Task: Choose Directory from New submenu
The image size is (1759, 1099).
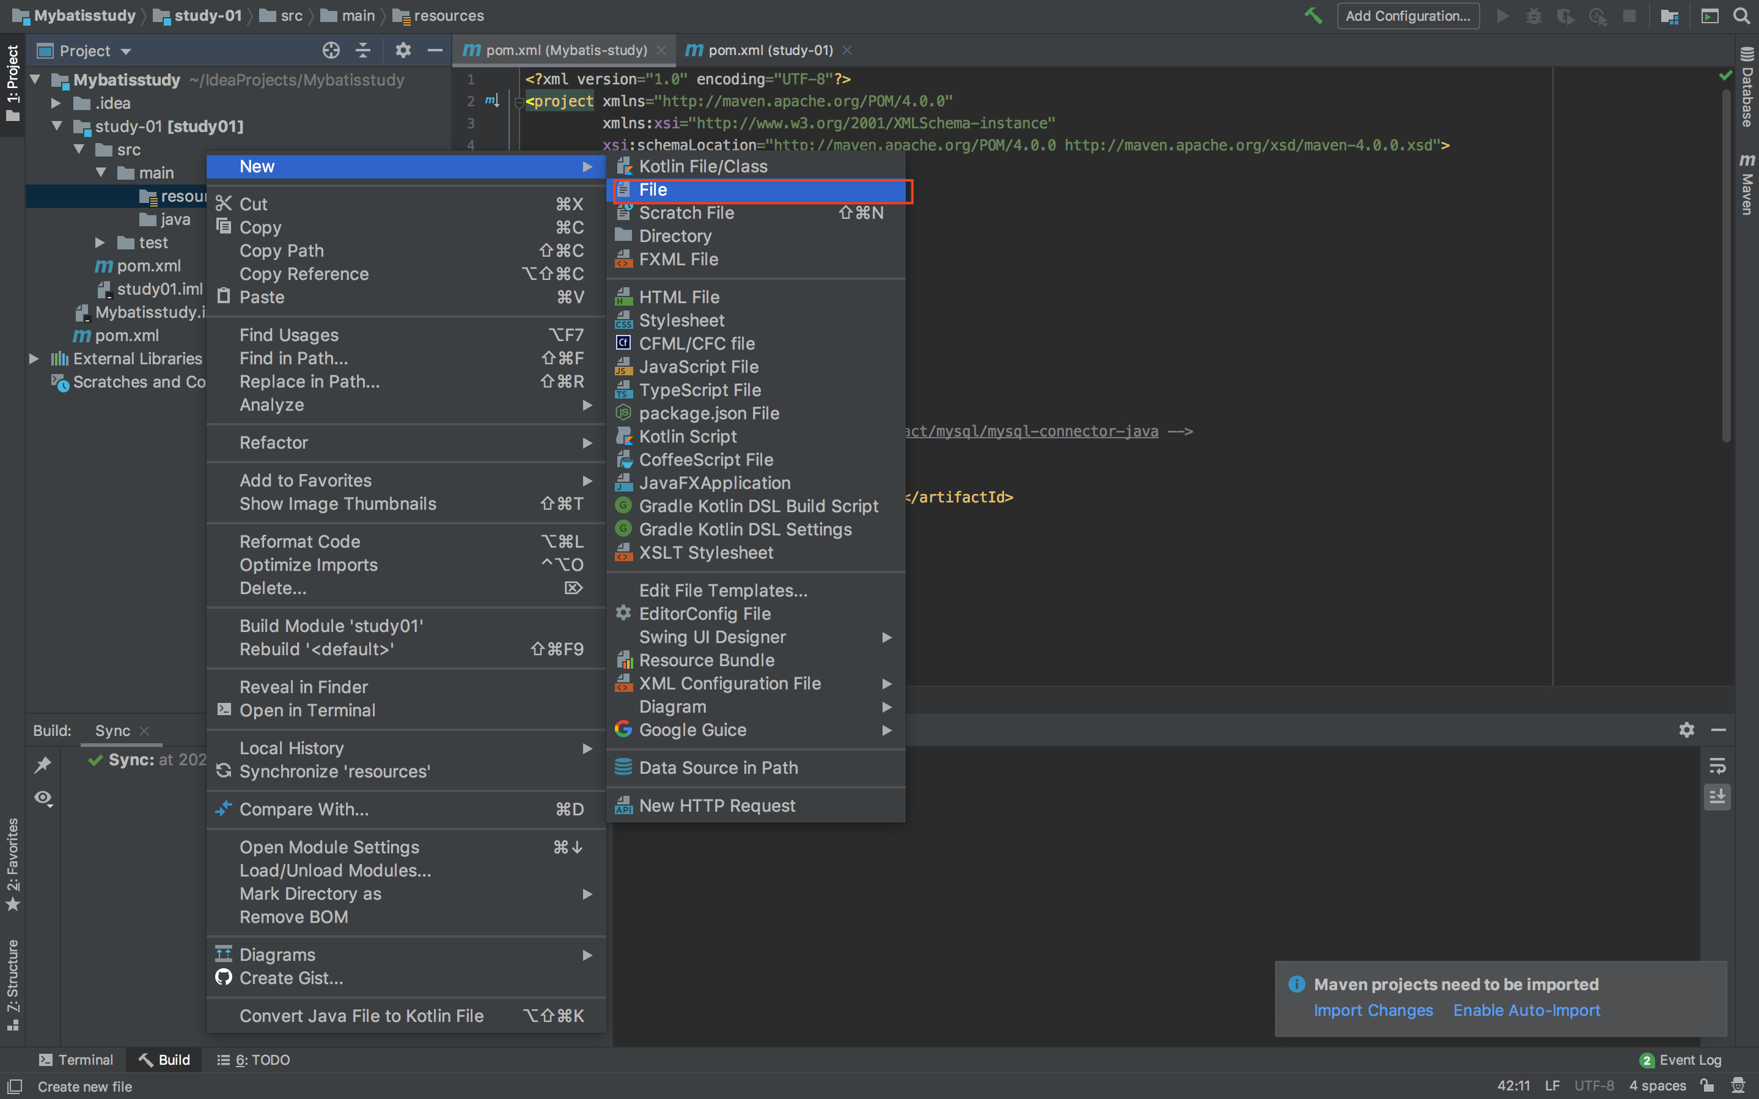Action: pos(675,236)
